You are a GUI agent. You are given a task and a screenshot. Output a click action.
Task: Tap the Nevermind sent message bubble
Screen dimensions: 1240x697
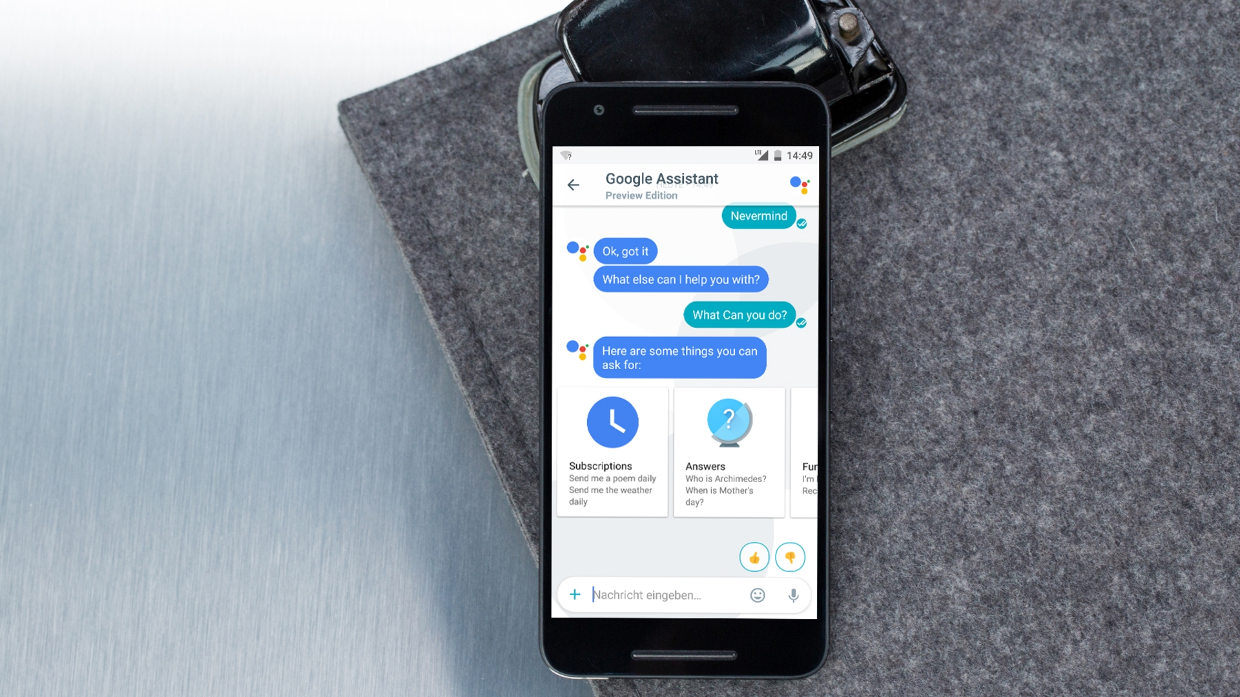(759, 216)
